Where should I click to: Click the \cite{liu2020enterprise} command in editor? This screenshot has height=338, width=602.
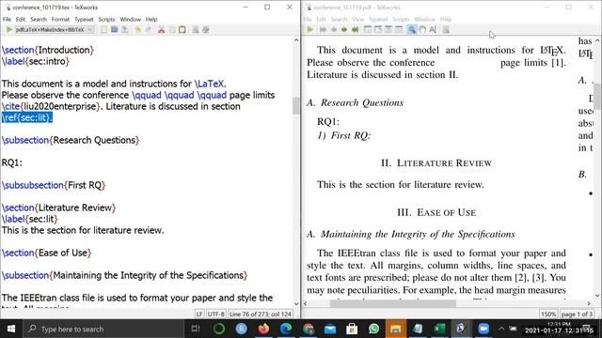52,106
